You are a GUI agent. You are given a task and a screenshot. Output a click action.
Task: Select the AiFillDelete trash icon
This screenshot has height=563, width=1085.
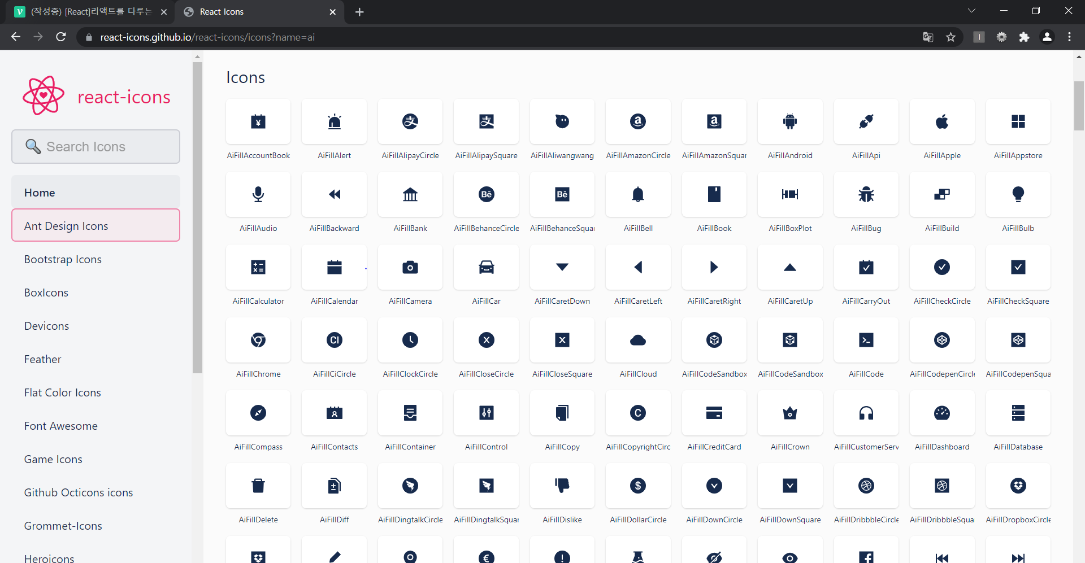pyautogui.click(x=258, y=486)
